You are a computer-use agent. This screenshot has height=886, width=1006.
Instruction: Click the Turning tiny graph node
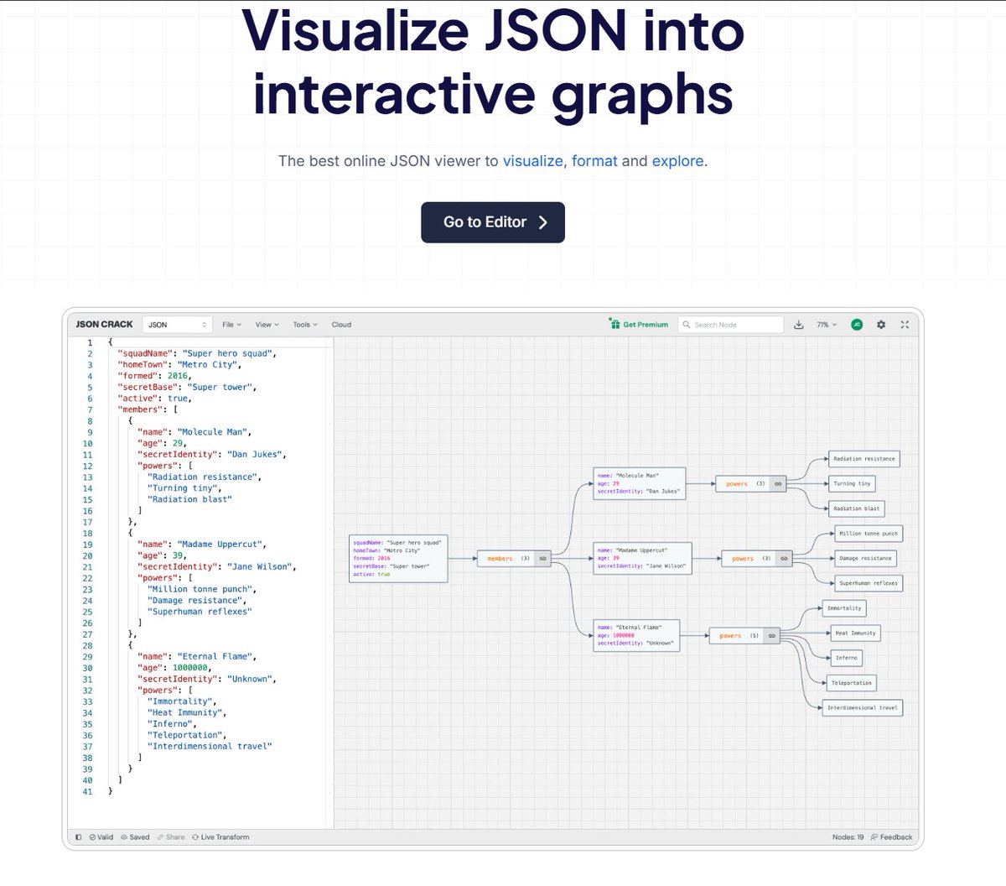[x=852, y=484]
